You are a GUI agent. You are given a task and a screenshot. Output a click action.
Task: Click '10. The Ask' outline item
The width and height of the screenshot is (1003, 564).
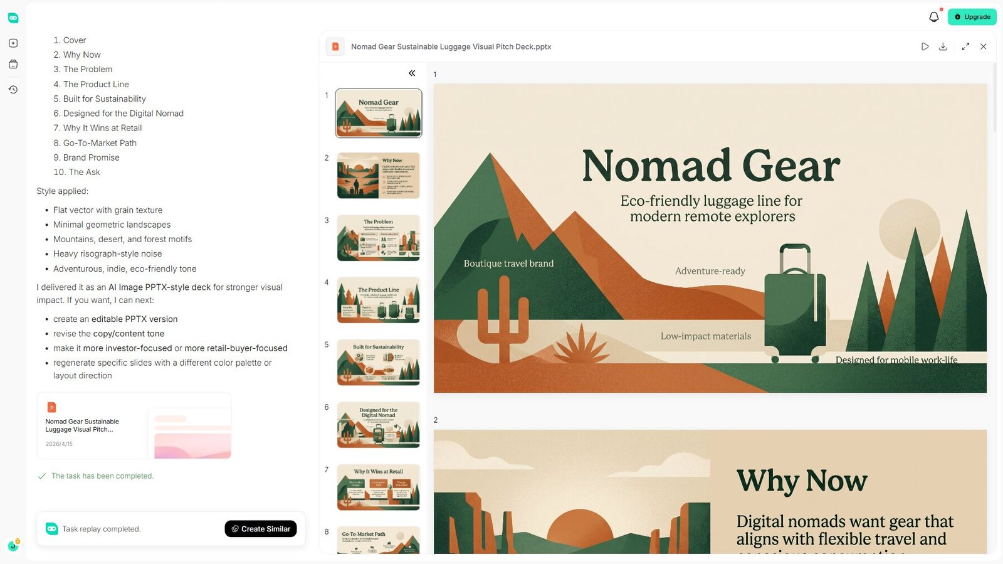coord(76,172)
